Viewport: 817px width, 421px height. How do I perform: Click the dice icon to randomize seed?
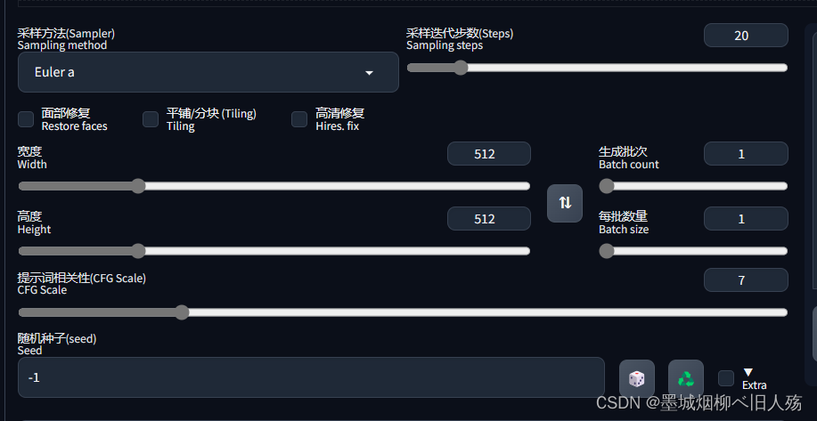(636, 378)
